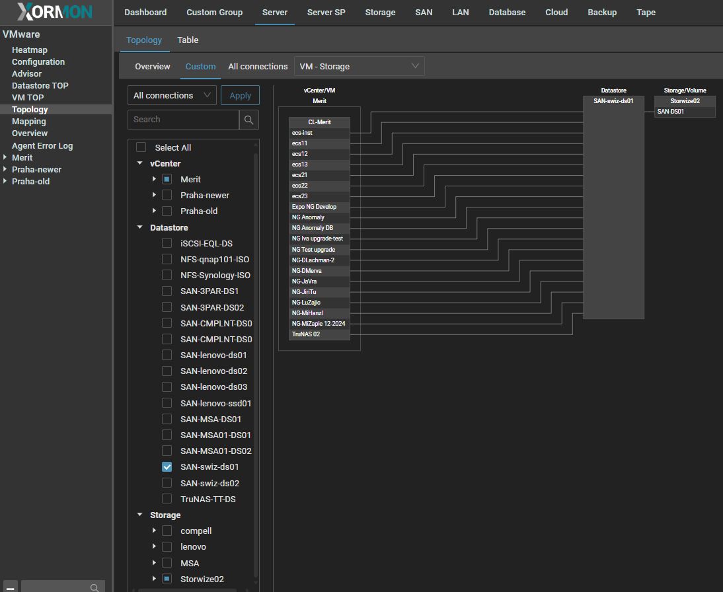Tick the Select All checkbox

pyautogui.click(x=141, y=147)
